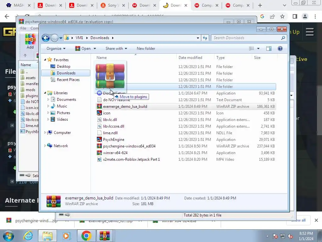This screenshot has height=242, width=322.
Task: Click the WinRAR taskbar icon
Action: (x=105, y=236)
